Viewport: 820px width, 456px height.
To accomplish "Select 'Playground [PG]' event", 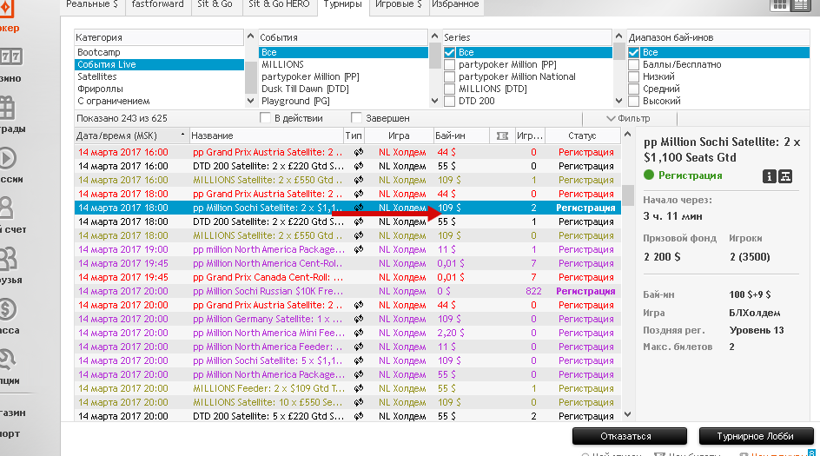I will [x=343, y=102].
